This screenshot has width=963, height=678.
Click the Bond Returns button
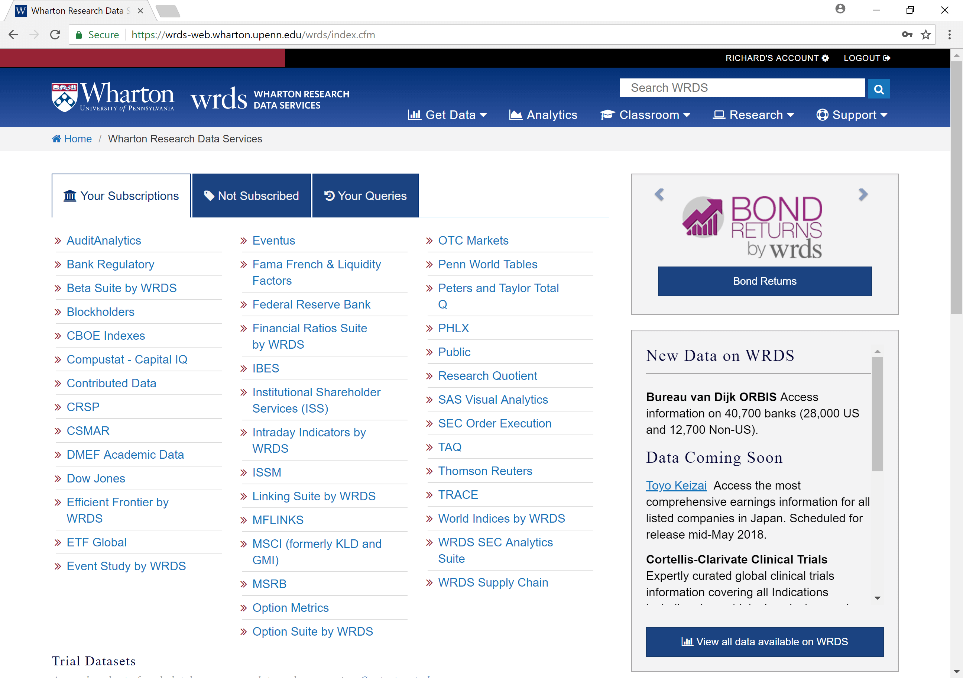pos(764,281)
